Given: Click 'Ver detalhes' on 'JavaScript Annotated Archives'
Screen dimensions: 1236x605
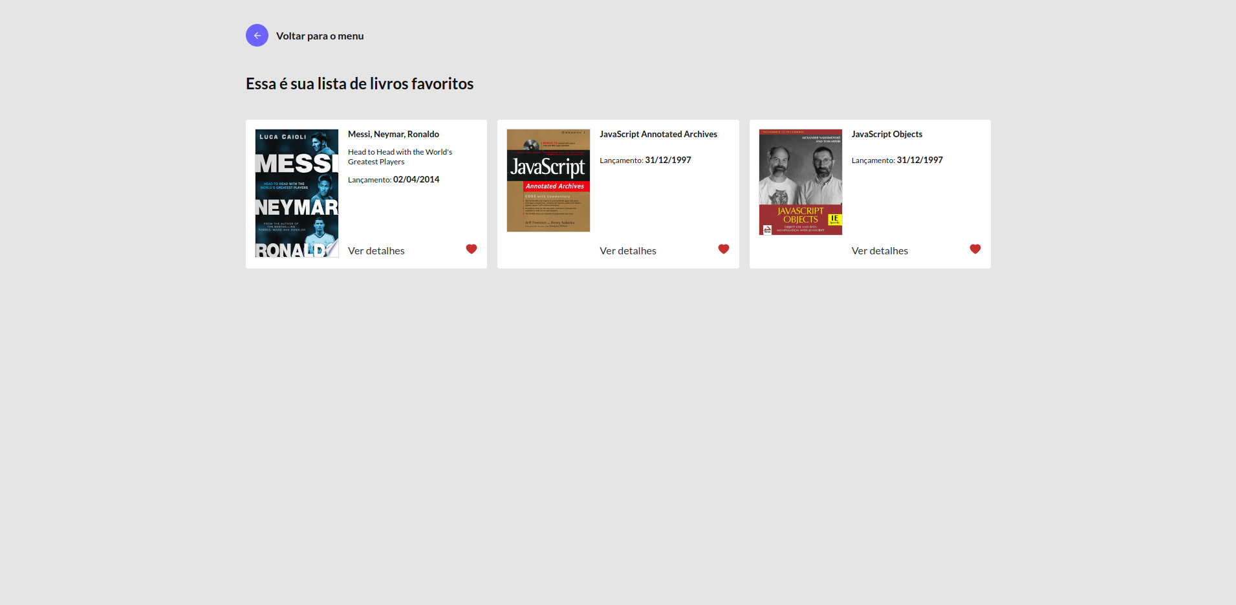Looking at the screenshot, I should (627, 250).
